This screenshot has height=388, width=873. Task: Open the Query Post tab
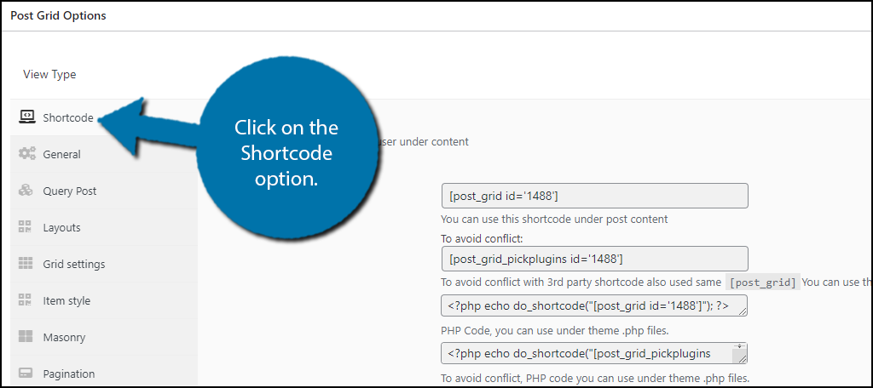pyautogui.click(x=70, y=191)
